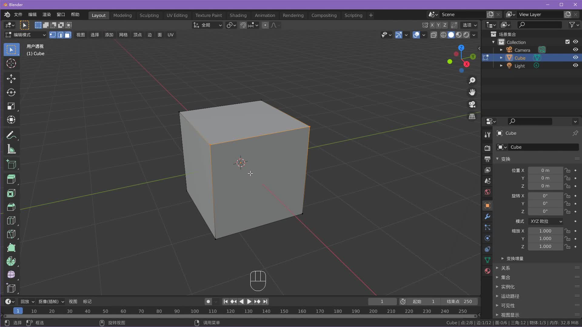The height and width of the screenshot is (327, 582).
Task: Select the Bevel tool
Action: [x=11, y=207]
